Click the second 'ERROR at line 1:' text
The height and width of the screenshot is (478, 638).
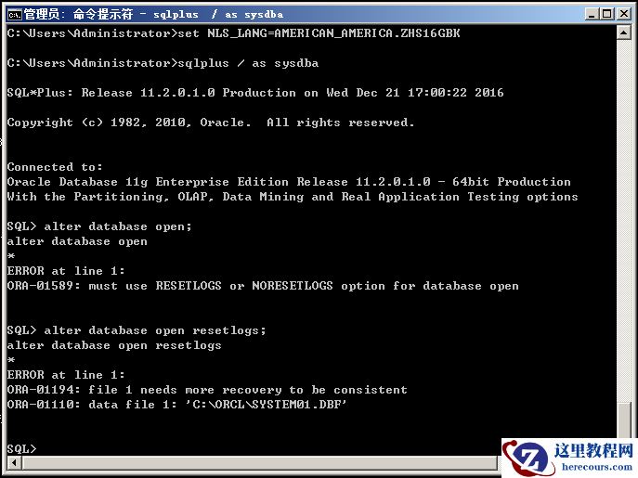point(66,375)
